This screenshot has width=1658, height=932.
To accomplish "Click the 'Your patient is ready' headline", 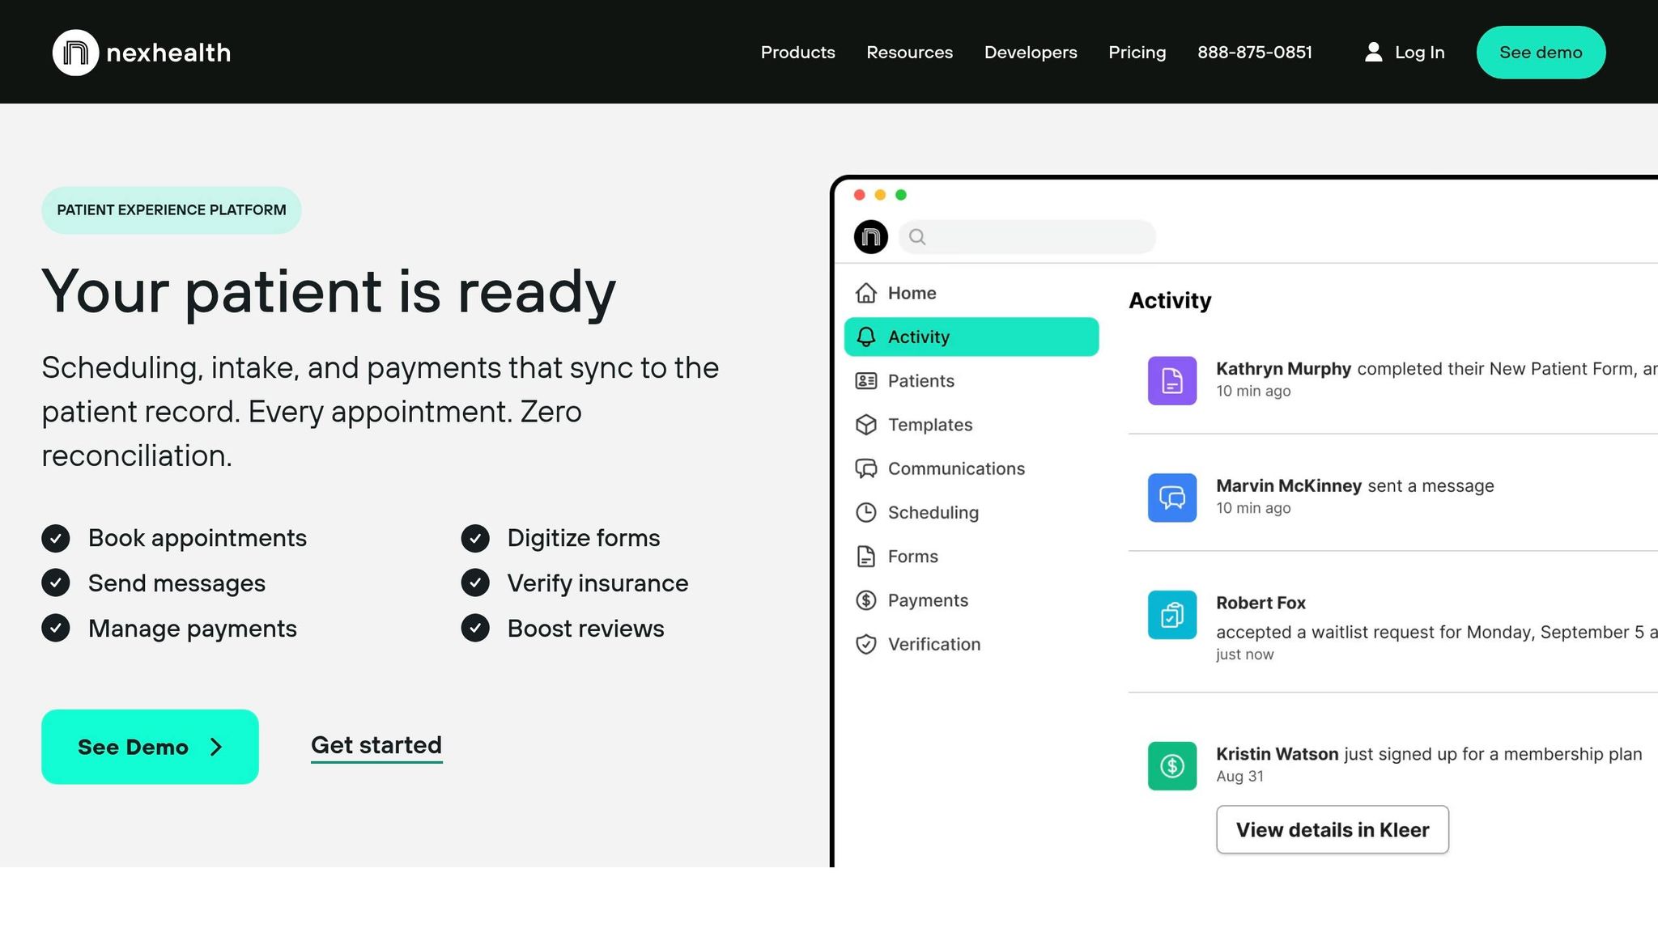I will pyautogui.click(x=329, y=292).
